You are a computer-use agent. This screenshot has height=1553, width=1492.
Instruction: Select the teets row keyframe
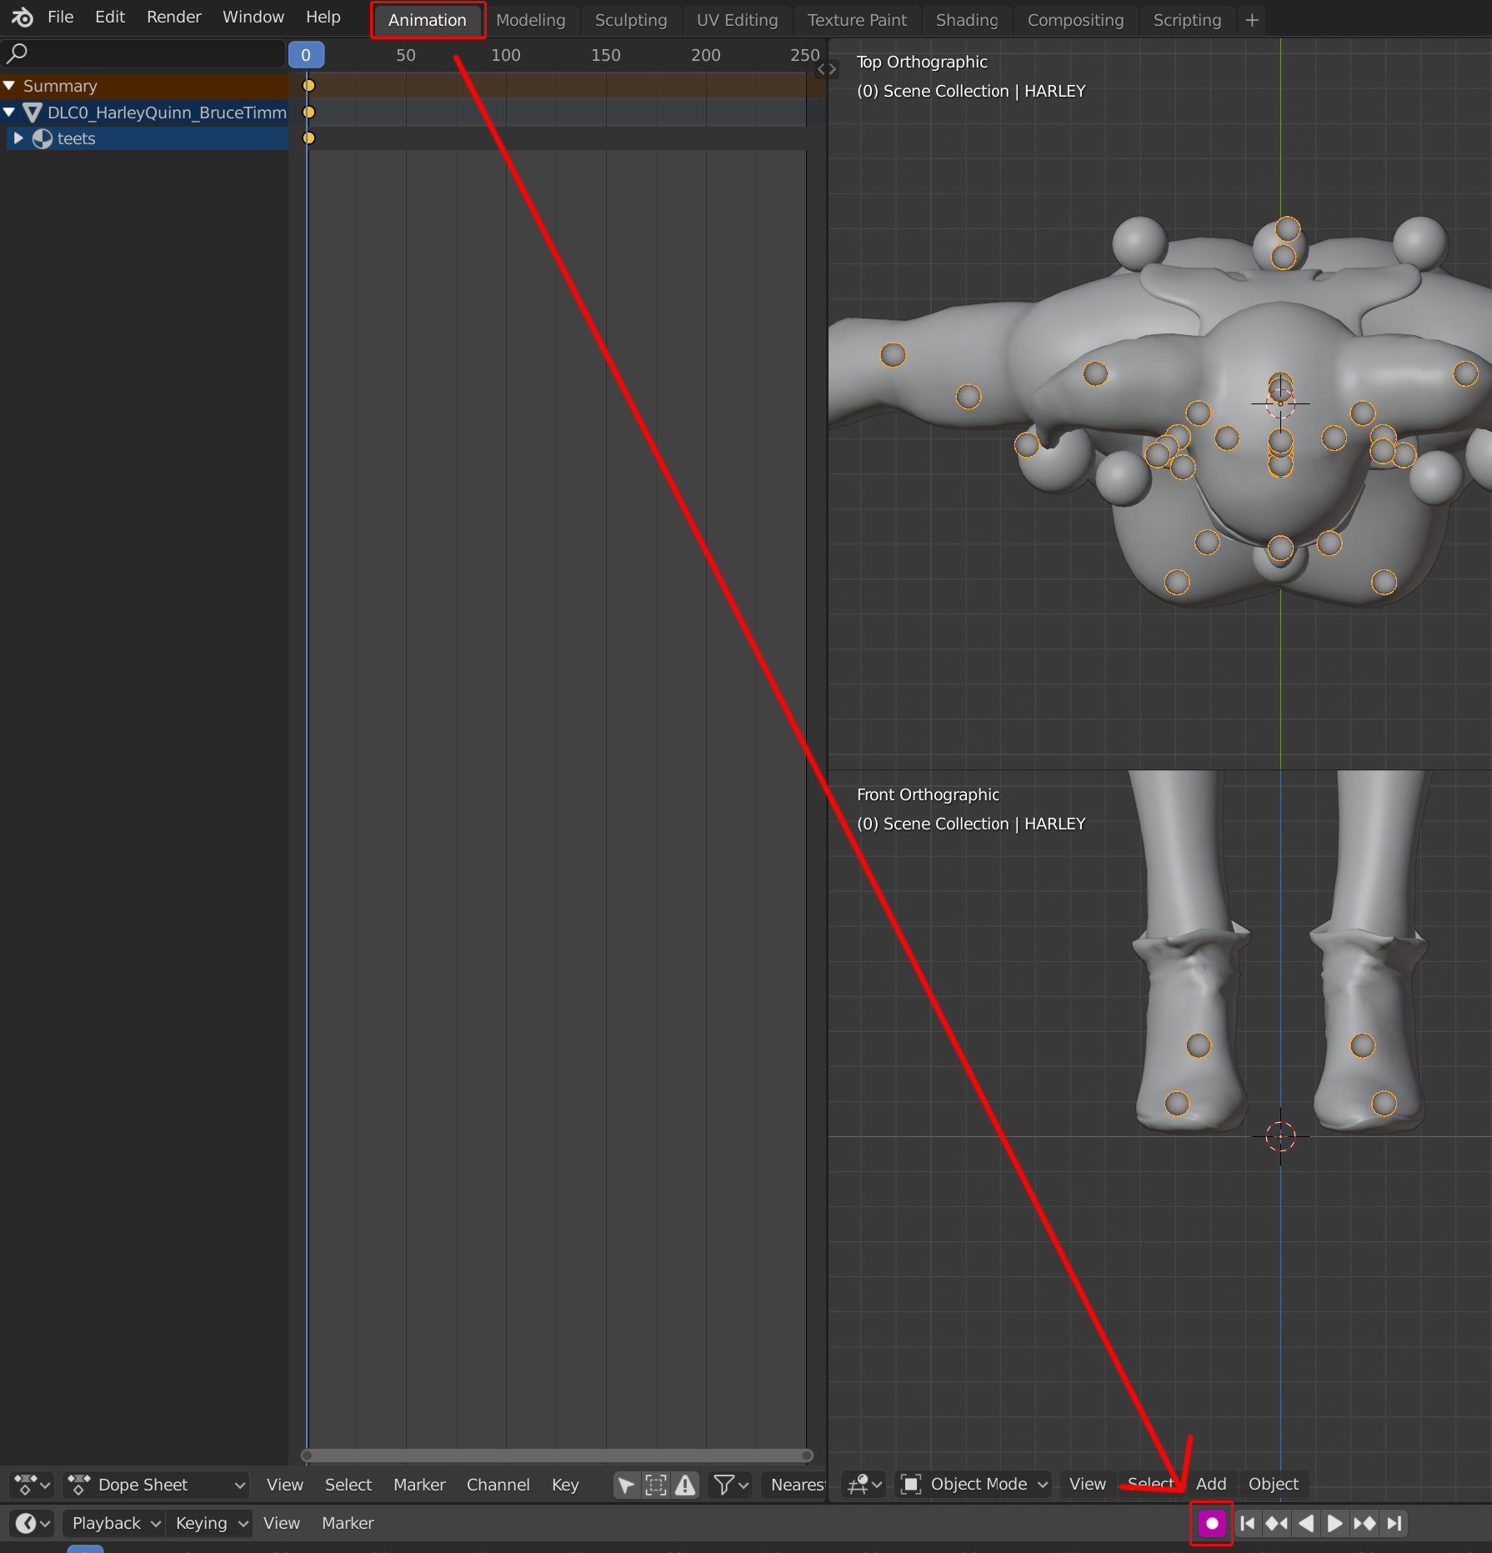tap(308, 138)
